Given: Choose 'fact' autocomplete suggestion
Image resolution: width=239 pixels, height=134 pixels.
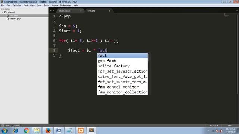Looking at the screenshot, I should tap(122, 55).
